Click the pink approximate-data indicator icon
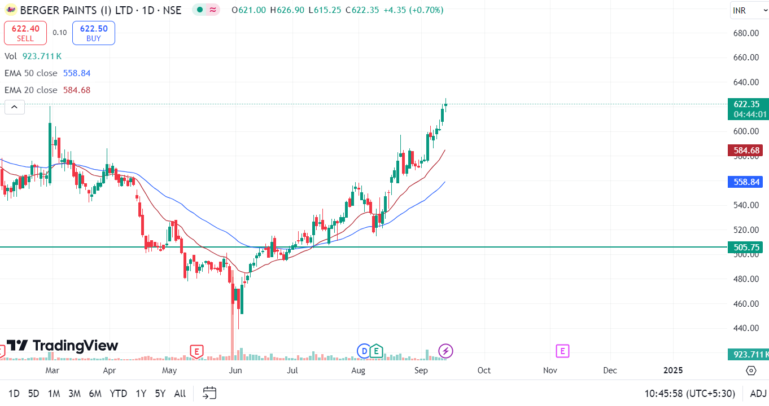769x406 pixels. click(x=213, y=10)
